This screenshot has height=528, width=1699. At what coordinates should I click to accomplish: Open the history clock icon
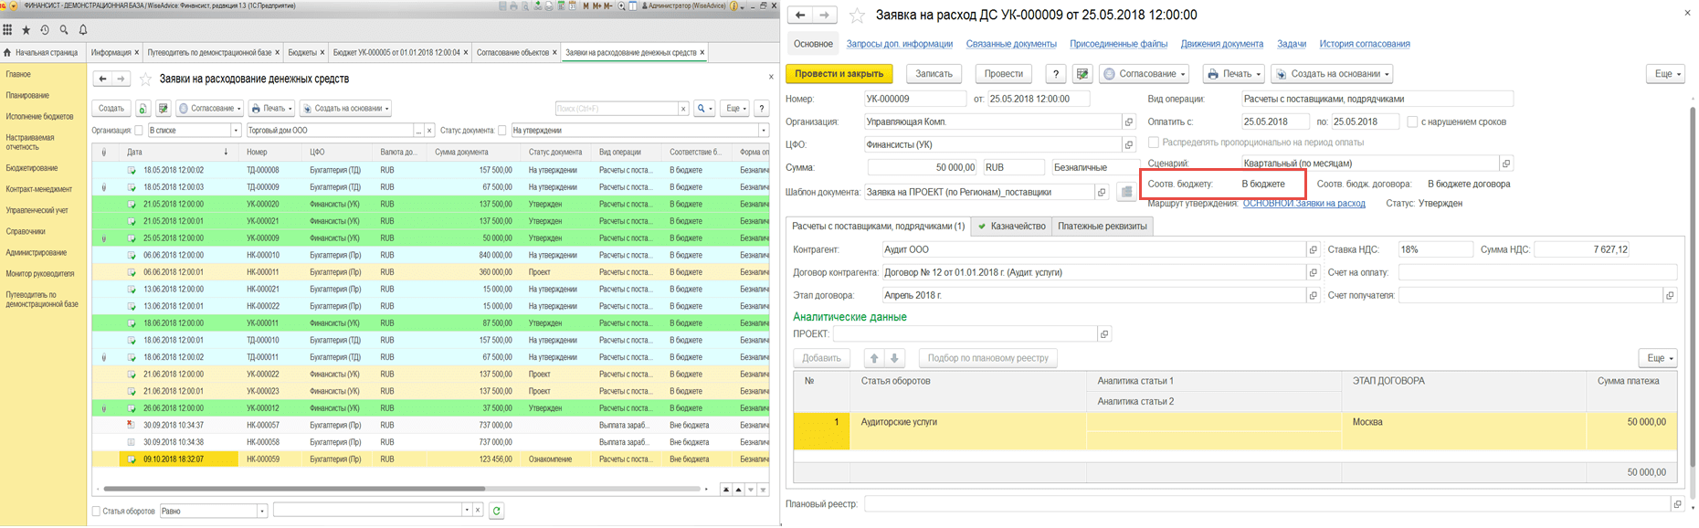pyautogui.click(x=45, y=30)
